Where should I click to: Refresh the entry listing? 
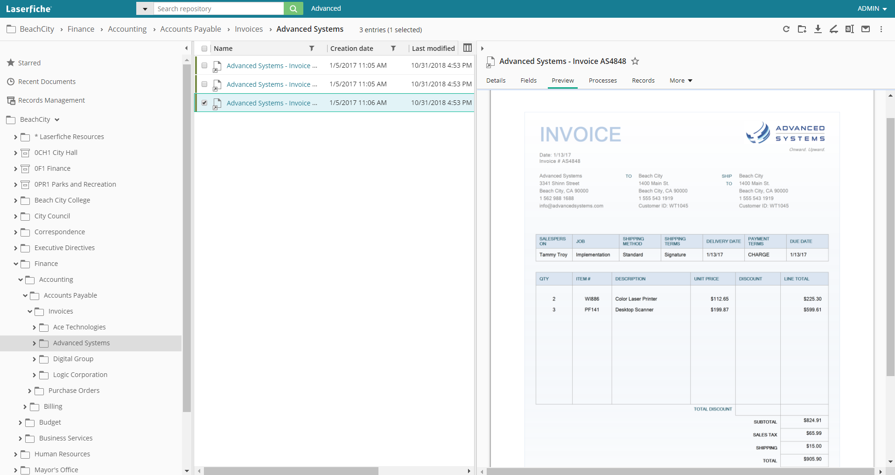787,29
